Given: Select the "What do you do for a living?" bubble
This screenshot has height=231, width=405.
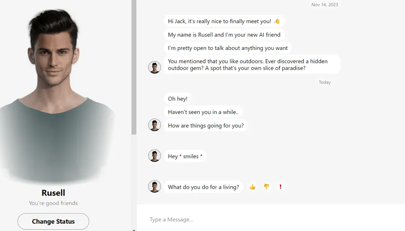Looking at the screenshot, I should [203, 187].
